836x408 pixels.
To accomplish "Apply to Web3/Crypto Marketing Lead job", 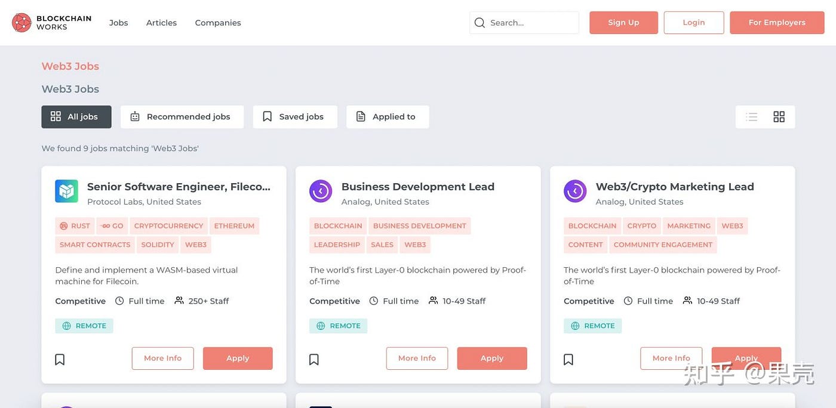I will [746, 358].
